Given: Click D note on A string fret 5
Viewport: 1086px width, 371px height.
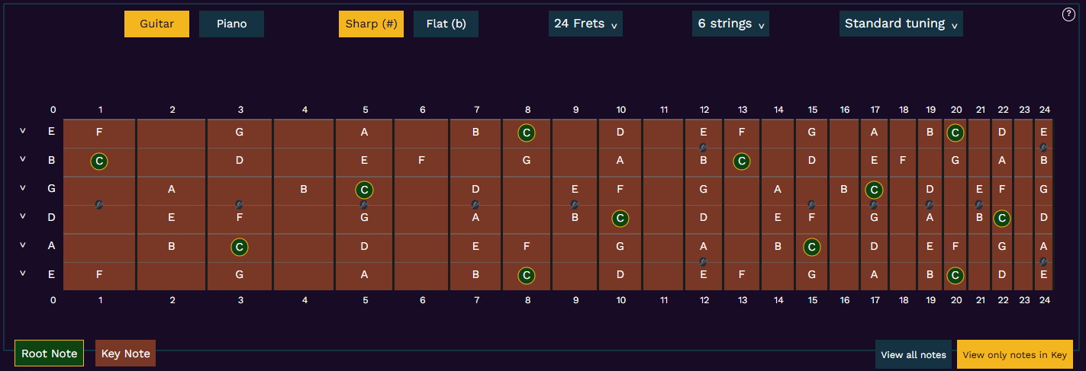Looking at the screenshot, I should [365, 246].
